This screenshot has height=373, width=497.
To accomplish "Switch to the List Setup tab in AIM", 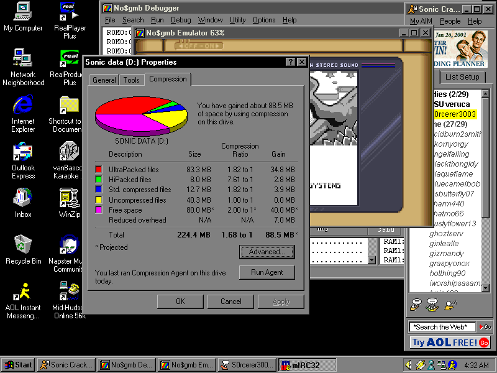I will coord(462,77).
